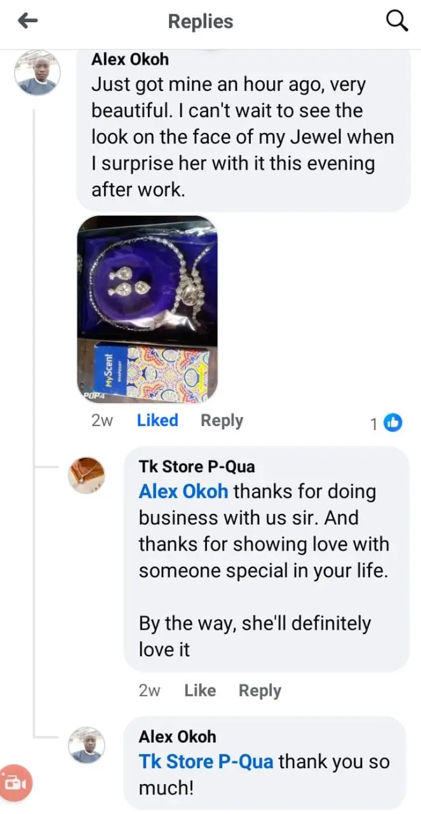The image size is (421, 814).
Task: Reply to Alex Okoh's jewelry comment
Action: [222, 420]
